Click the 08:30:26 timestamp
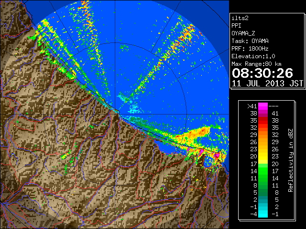 [x=262, y=73]
